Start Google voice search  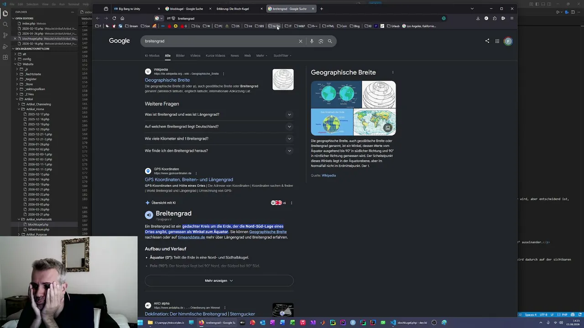[312, 41]
